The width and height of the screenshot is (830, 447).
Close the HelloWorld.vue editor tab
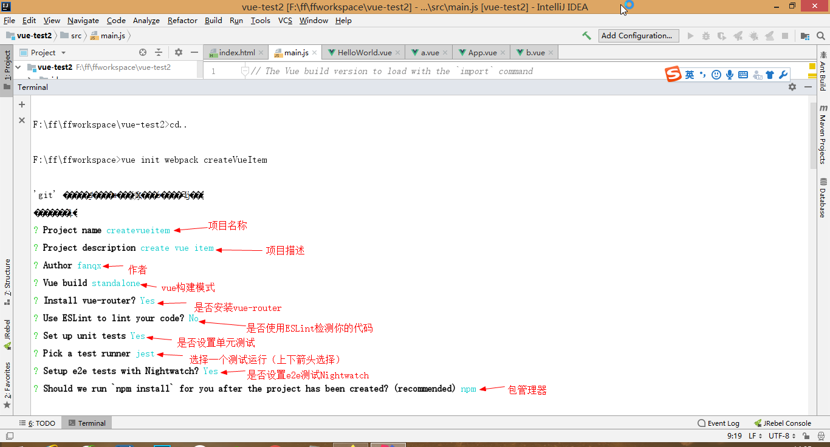398,53
